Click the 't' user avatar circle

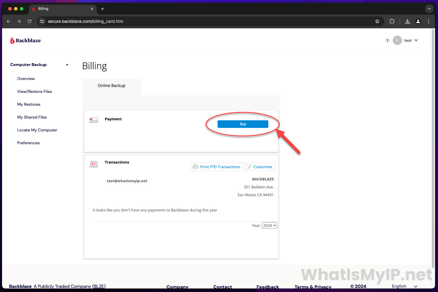[x=397, y=40]
